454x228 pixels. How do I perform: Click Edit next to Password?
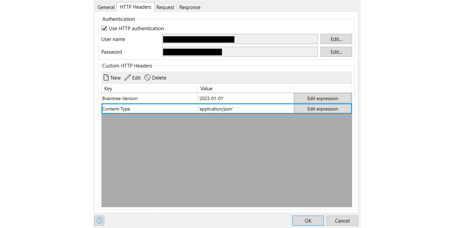click(x=336, y=51)
